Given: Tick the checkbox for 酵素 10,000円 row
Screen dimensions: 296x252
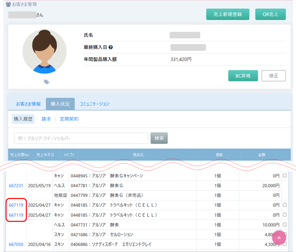Looking at the screenshot, I should click(x=285, y=224).
